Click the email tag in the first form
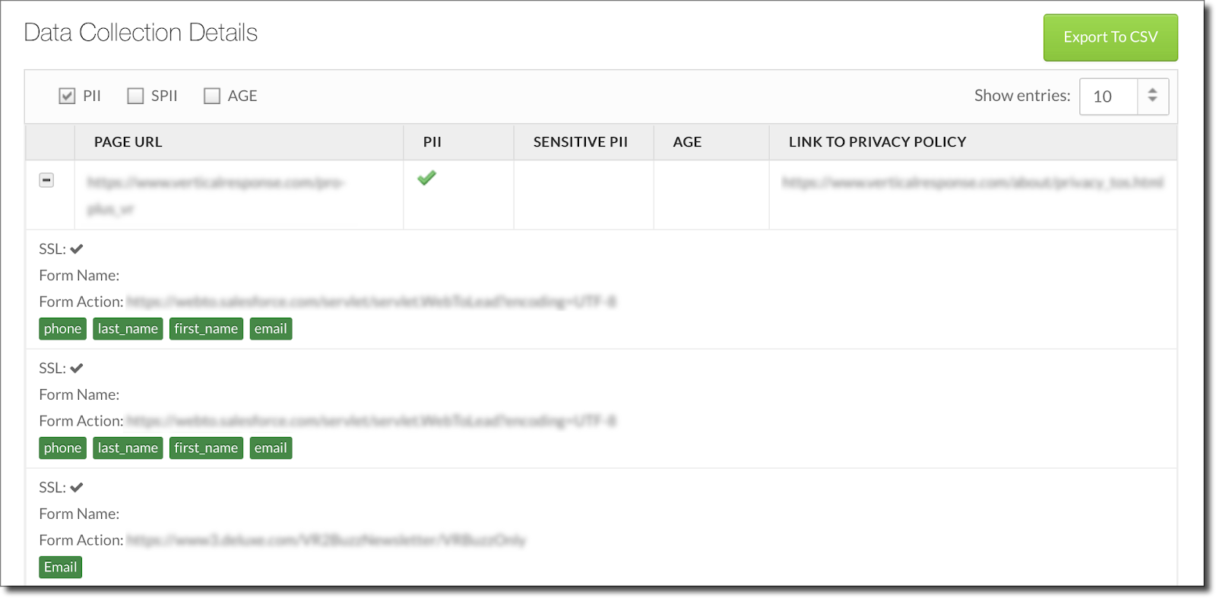This screenshot has width=1216, height=598. click(x=271, y=328)
